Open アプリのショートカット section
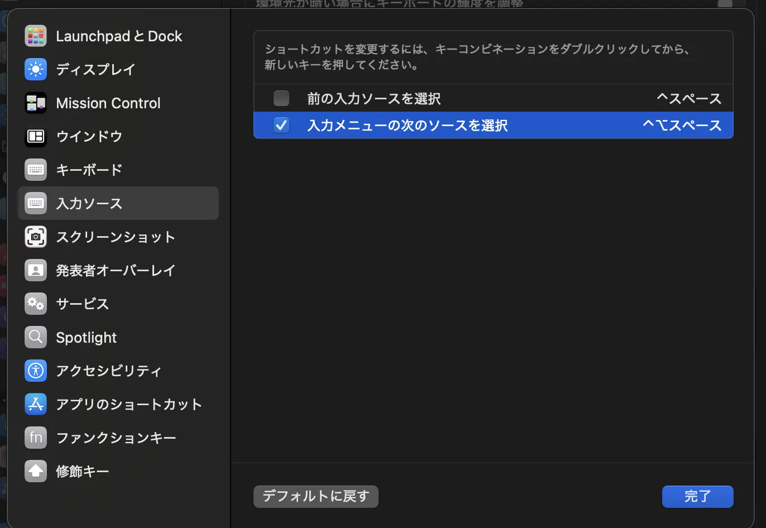766x528 pixels. tap(128, 404)
